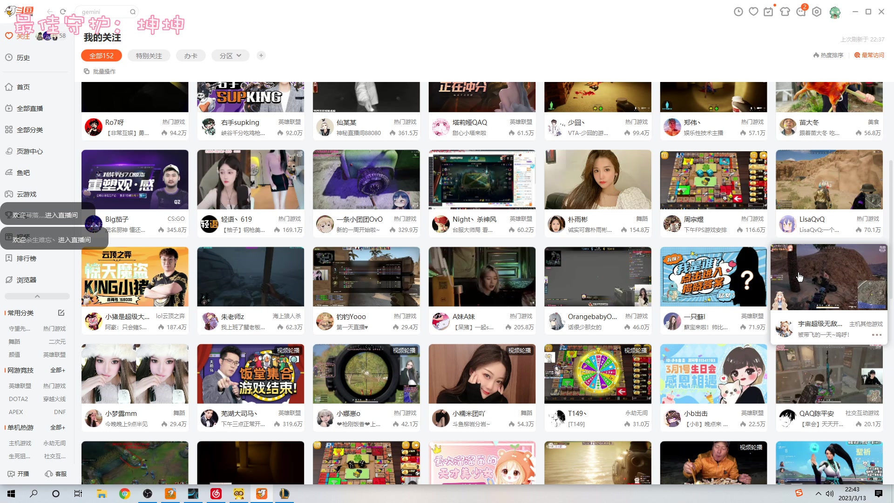The height and width of the screenshot is (503, 894).
Task: Click the 开播 start streaming button
Action: [x=19, y=474]
